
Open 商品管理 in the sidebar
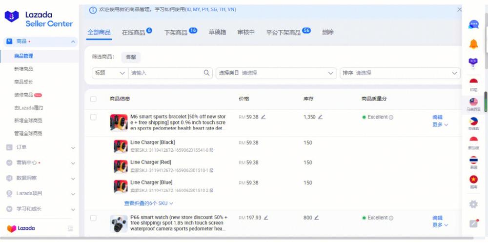tap(23, 56)
